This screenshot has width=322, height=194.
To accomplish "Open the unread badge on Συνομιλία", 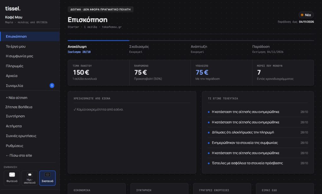I will (x=52, y=86).
